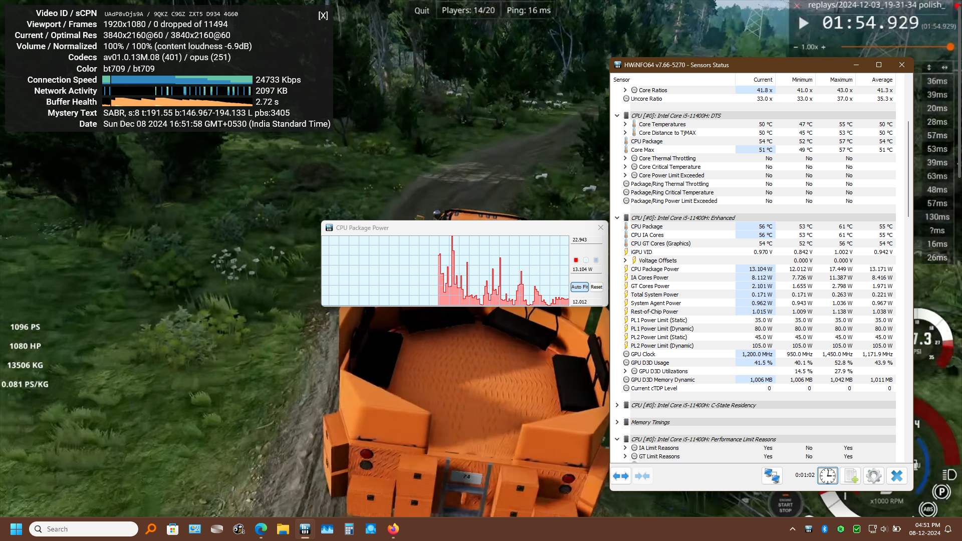Expand the Core Ratios row
Screen dimensions: 962x541
click(x=625, y=90)
